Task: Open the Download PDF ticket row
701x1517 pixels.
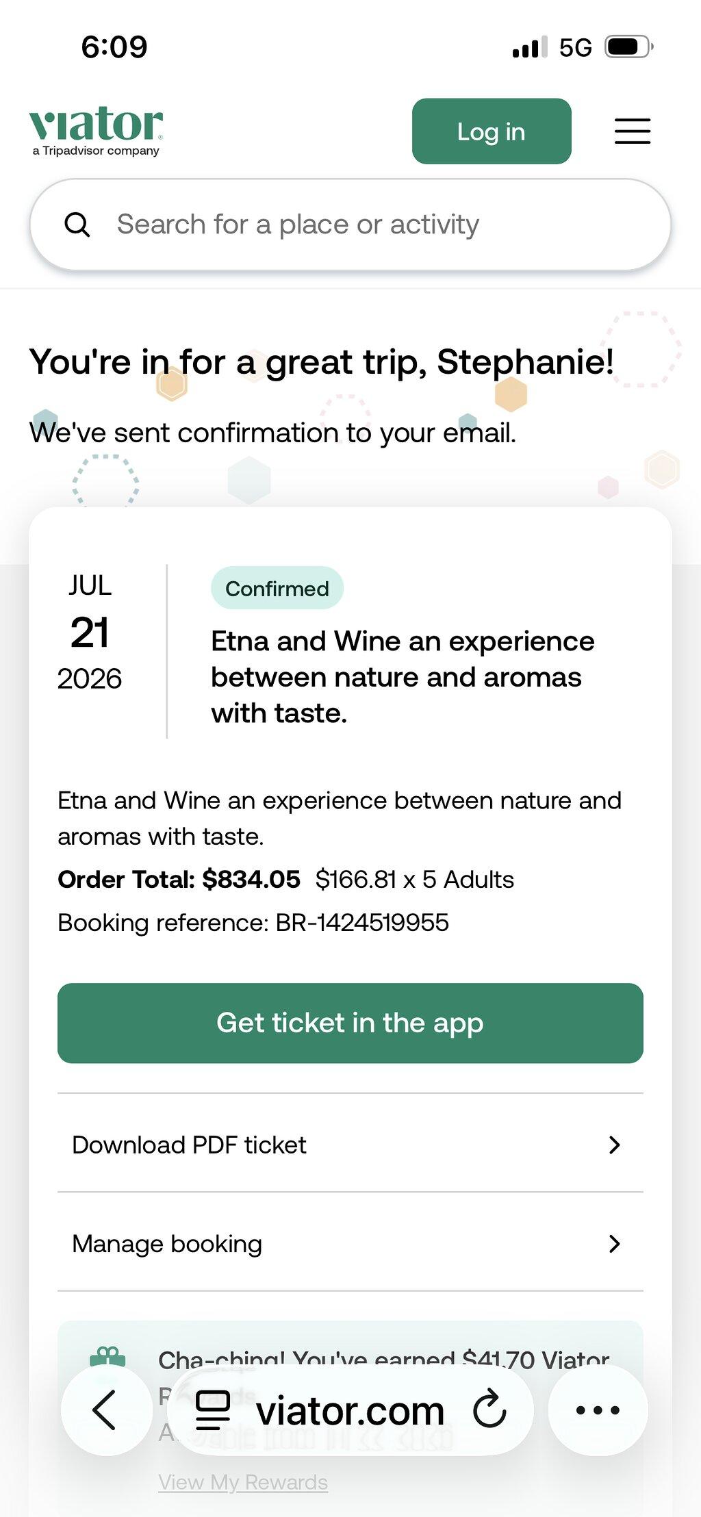Action: (350, 1144)
